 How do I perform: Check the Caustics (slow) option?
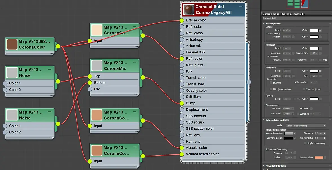pyautogui.click(x=304, y=89)
